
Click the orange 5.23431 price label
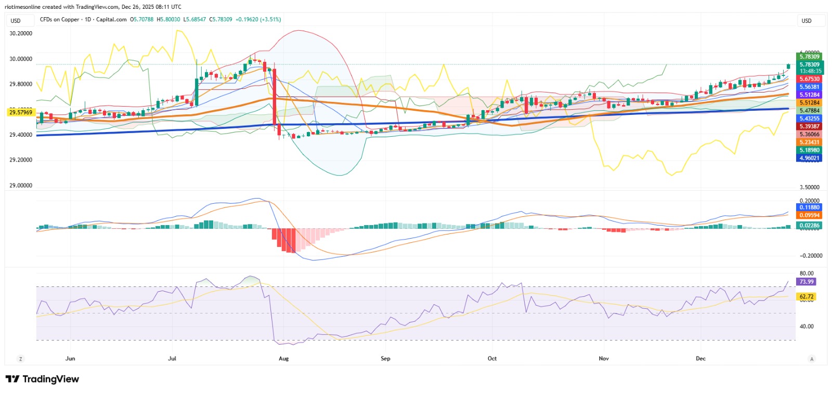point(810,142)
